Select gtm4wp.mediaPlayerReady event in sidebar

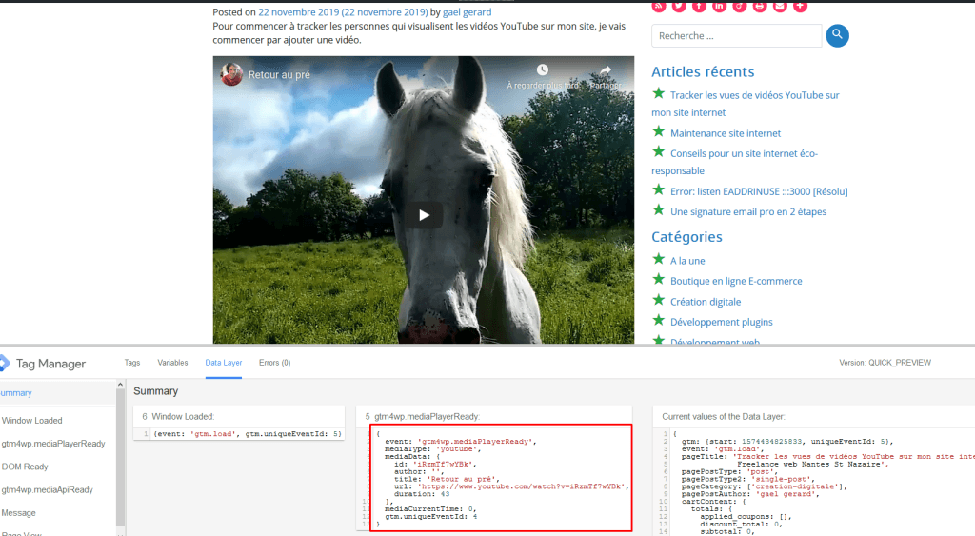coord(53,444)
